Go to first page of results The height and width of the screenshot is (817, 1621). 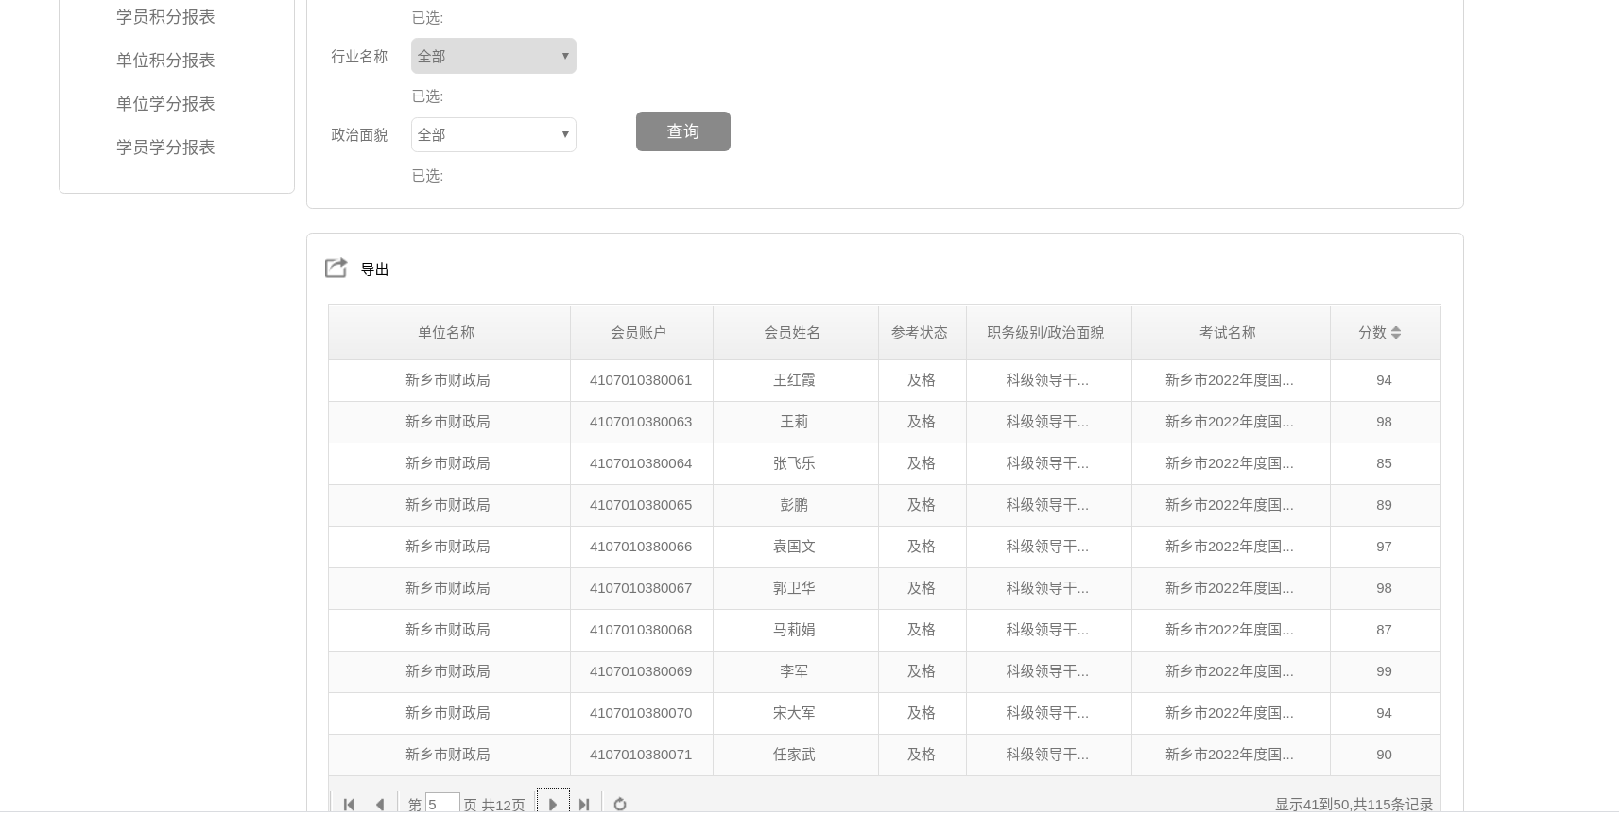coord(349,805)
